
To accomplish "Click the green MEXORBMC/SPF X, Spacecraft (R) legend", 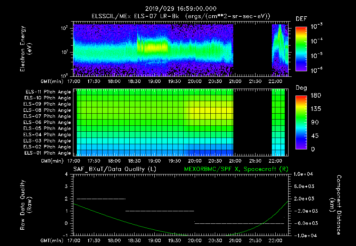I will click(x=236, y=169).
